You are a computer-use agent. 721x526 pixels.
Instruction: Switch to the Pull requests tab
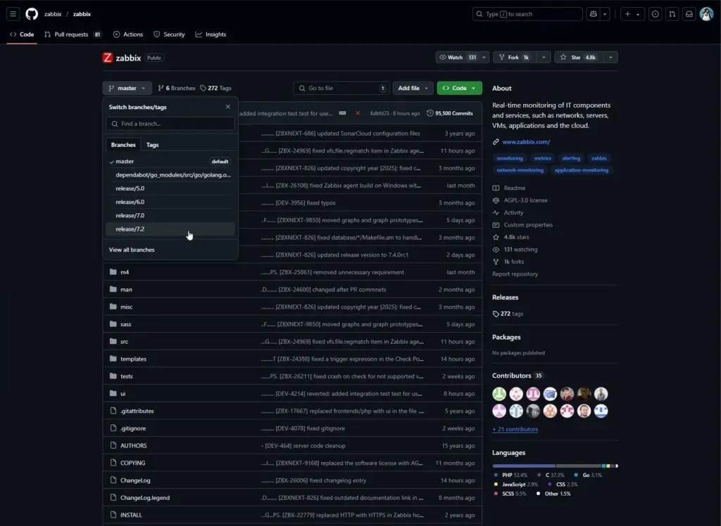72,34
